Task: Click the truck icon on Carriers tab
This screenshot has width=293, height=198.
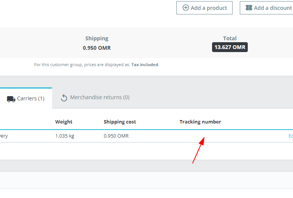Action: tap(11, 99)
